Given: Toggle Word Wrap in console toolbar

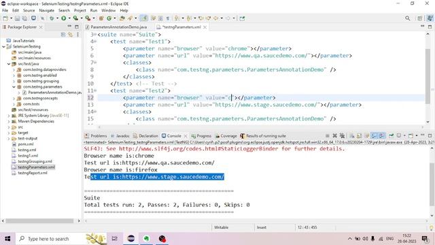Looking at the screenshot, I should [367, 135].
